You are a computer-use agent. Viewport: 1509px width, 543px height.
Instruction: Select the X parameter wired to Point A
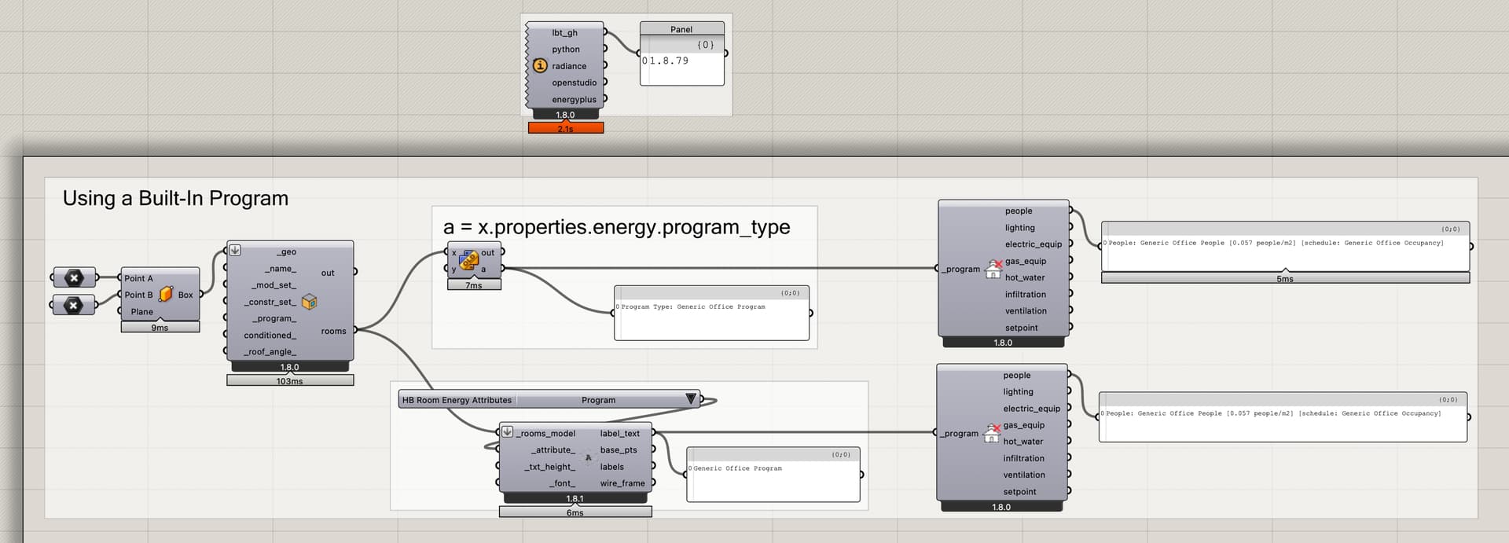[x=74, y=277]
